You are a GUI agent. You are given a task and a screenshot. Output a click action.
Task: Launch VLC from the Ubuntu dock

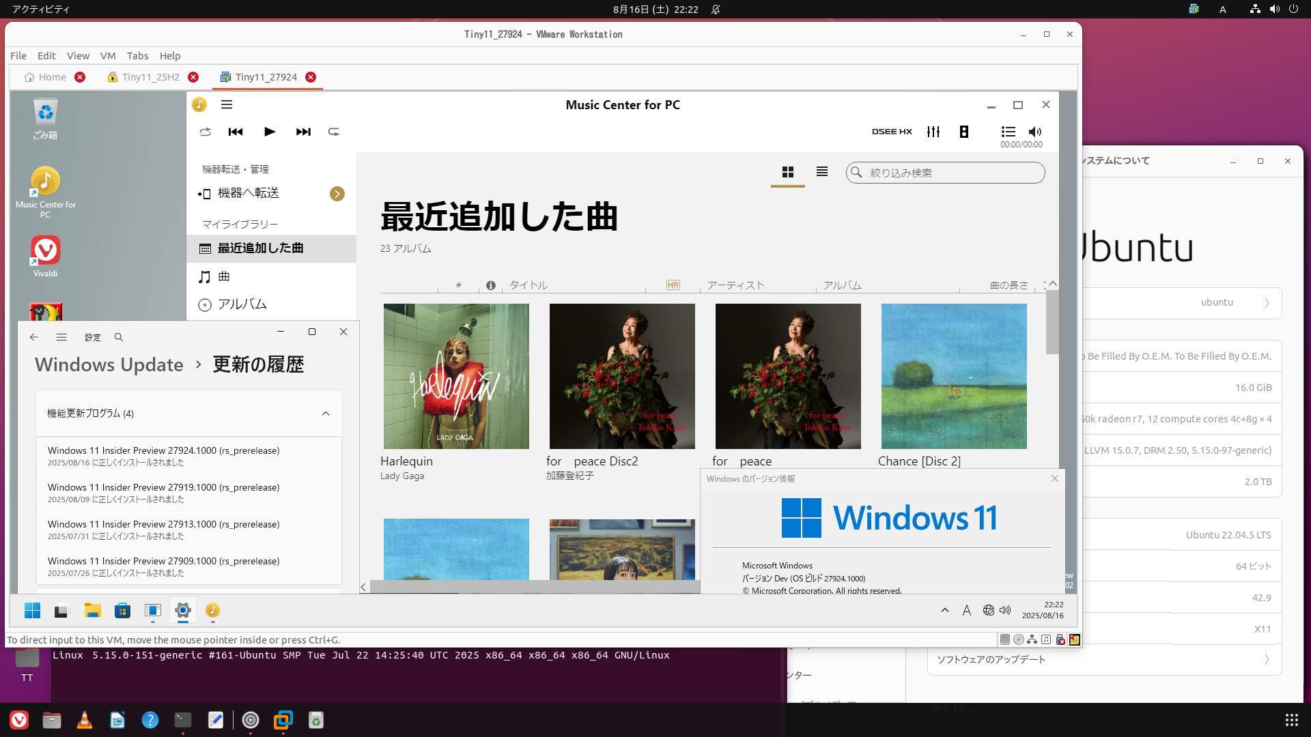(85, 720)
